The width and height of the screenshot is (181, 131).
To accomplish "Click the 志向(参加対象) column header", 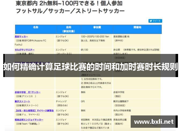I will pos(68,29).
